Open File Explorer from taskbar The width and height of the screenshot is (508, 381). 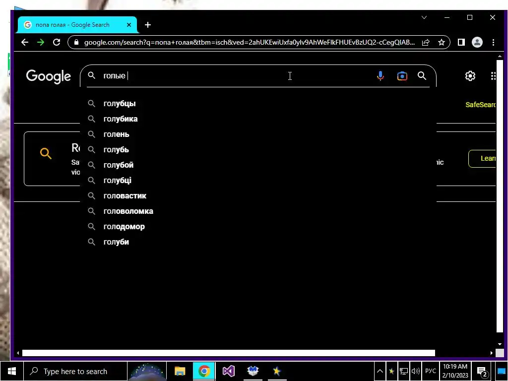pos(180,371)
